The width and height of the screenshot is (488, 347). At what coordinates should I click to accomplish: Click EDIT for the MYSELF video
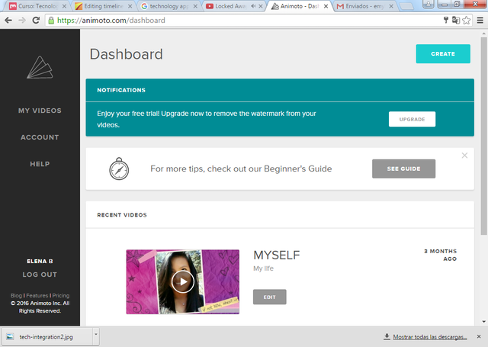(x=269, y=297)
